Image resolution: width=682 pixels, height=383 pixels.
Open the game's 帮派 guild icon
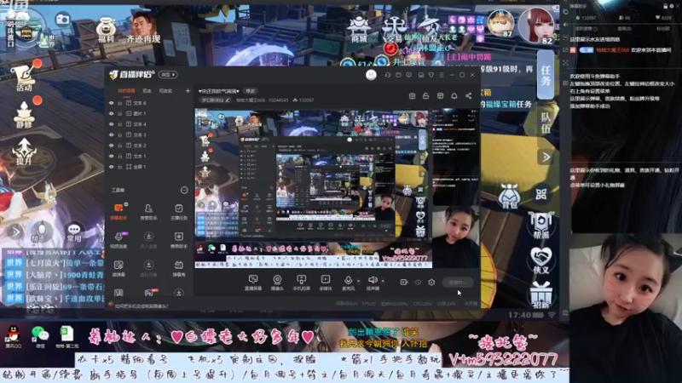click(x=540, y=225)
